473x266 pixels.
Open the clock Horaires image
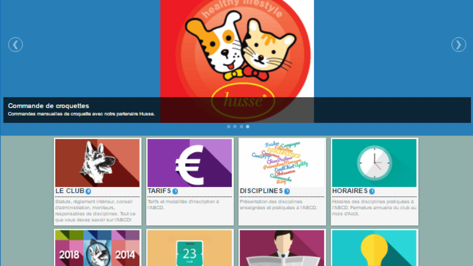(374, 163)
